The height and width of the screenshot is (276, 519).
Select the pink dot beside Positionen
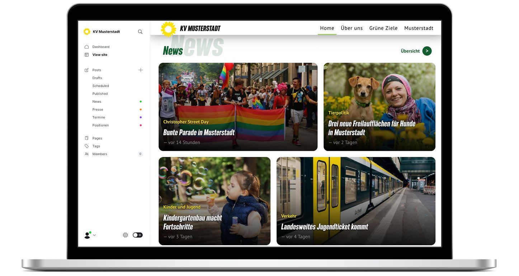141,125
